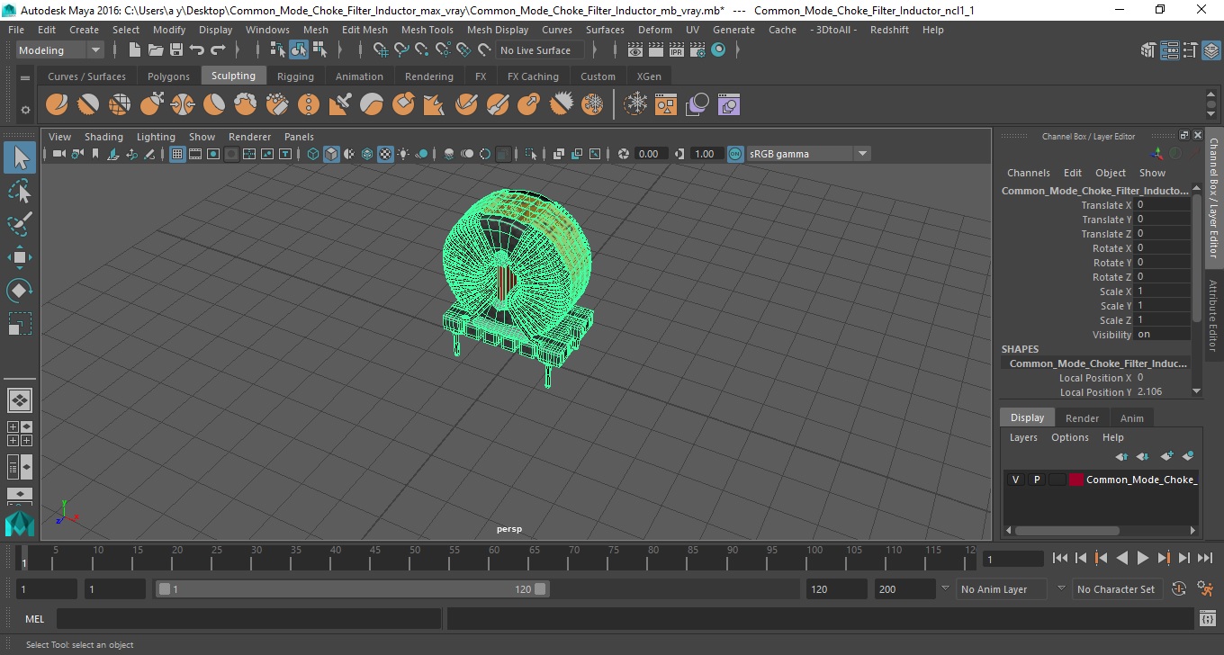
Task: Switch to the Polygons shelf tab
Action: (168, 76)
